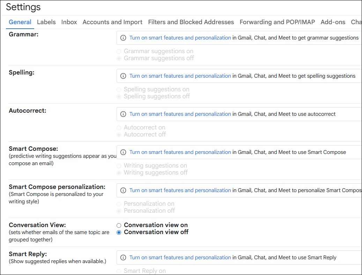Switch to Forwarding and POP/IMAP tab
The image size is (362, 275).
(x=277, y=22)
